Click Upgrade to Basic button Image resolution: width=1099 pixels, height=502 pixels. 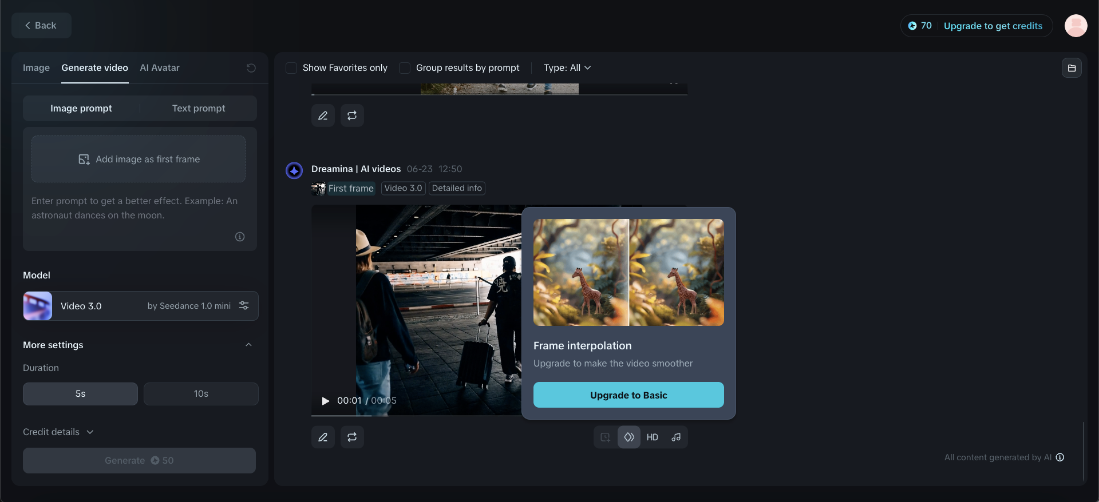coord(628,395)
